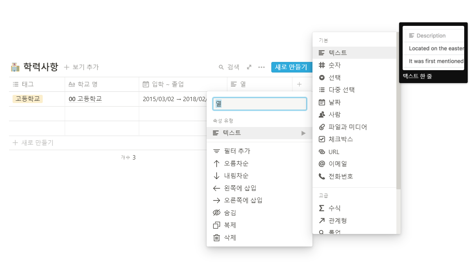Click the Aa title icon in 학교 명
This screenshot has width=474, height=272.
click(x=71, y=84)
